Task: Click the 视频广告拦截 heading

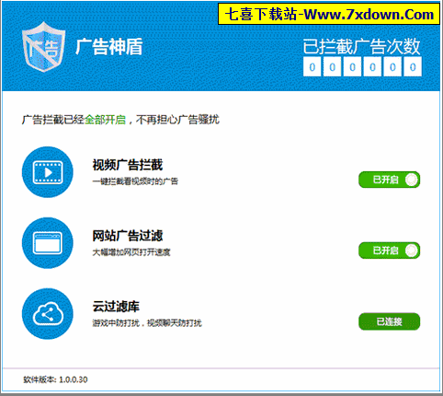Action: click(128, 165)
